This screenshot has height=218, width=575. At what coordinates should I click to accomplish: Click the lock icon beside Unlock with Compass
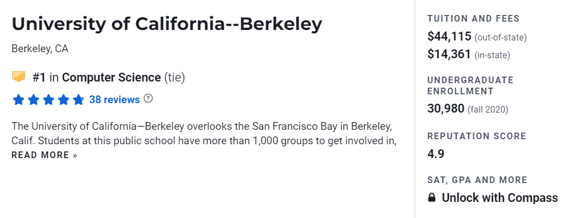click(432, 198)
